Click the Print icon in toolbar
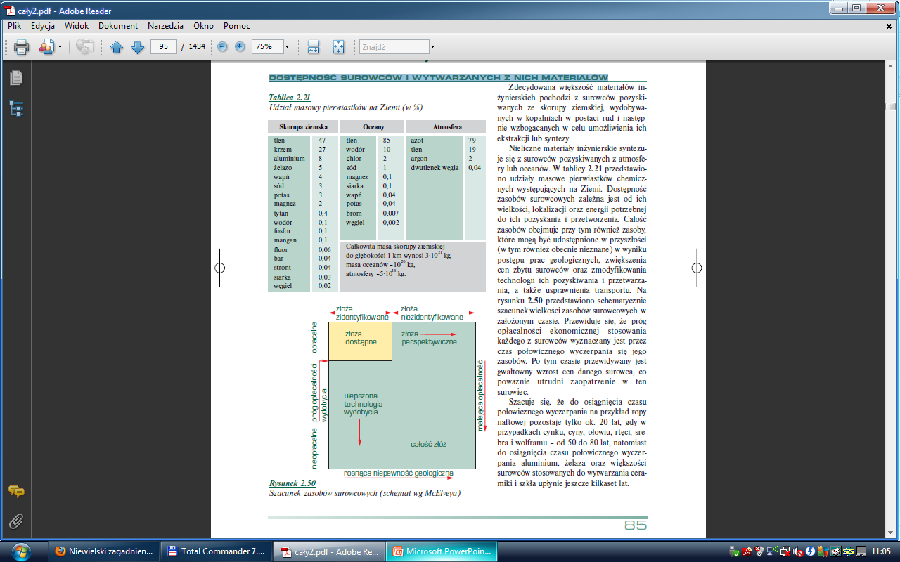This screenshot has height=562, width=900. tap(21, 47)
